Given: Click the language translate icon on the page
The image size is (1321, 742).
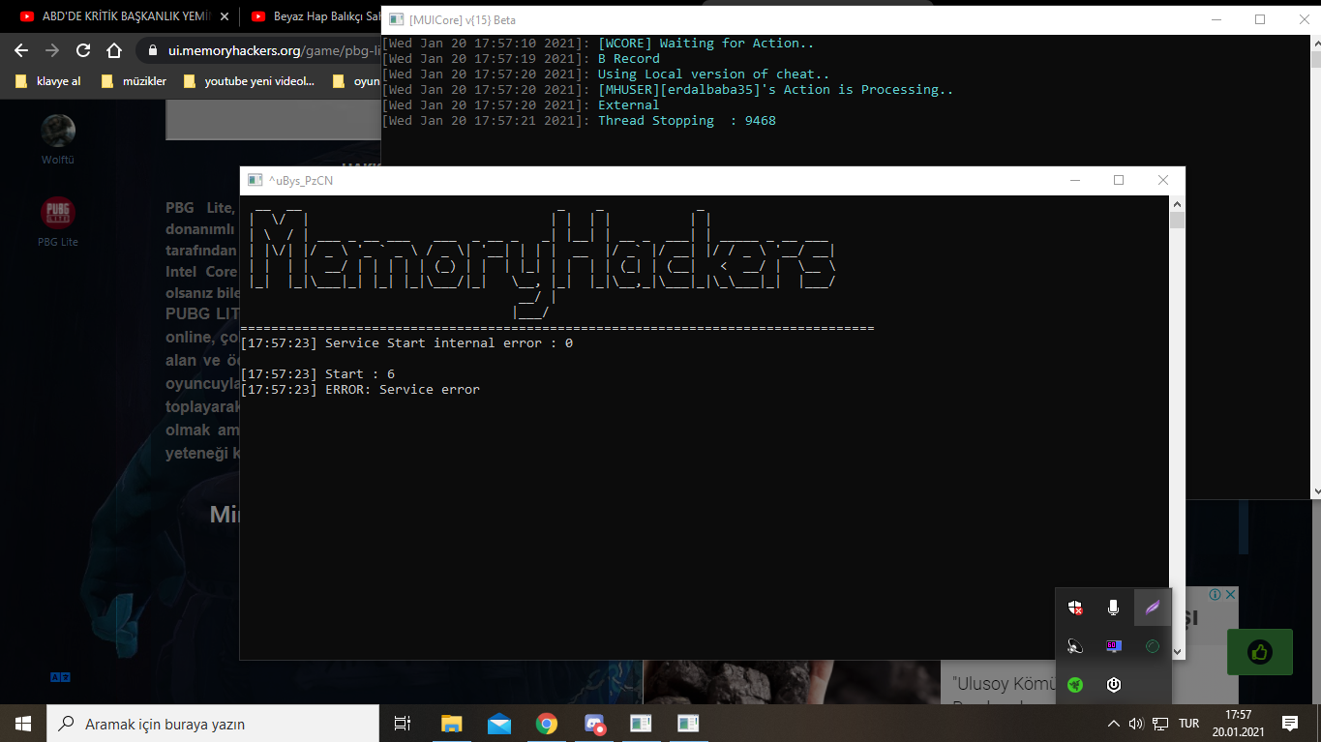Looking at the screenshot, I should [60, 677].
